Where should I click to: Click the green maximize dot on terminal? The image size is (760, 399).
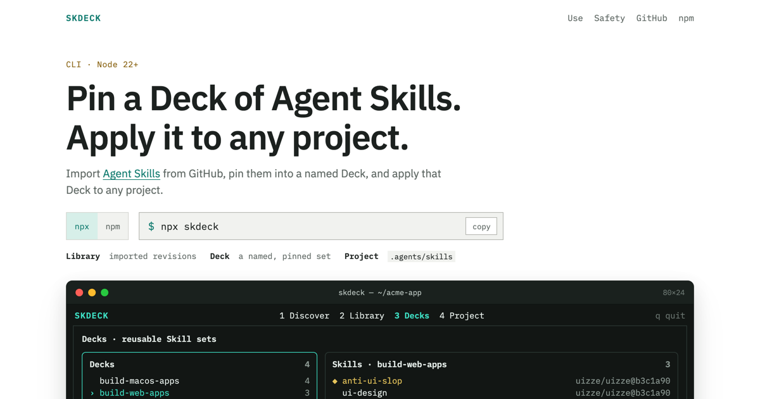pyautogui.click(x=104, y=293)
